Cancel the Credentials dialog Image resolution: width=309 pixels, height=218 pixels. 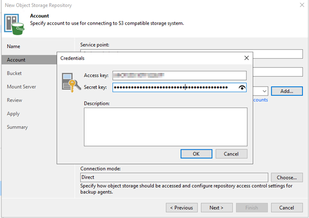tap(231, 154)
